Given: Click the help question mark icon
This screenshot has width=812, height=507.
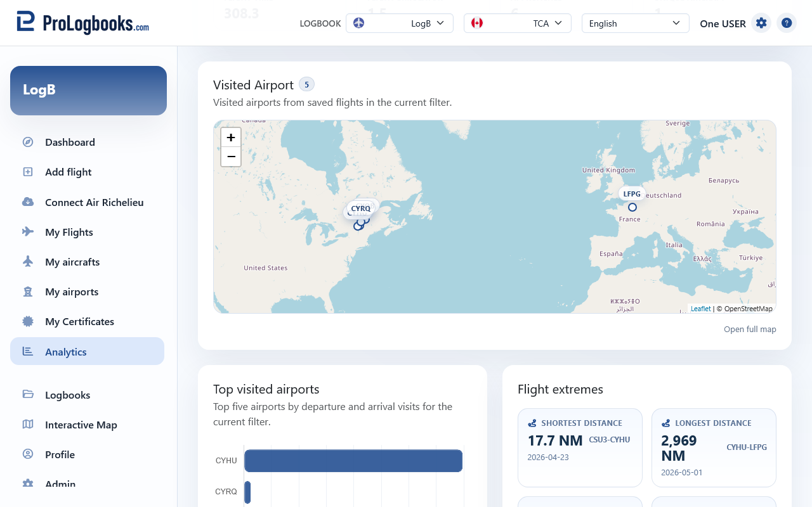Looking at the screenshot, I should [787, 23].
